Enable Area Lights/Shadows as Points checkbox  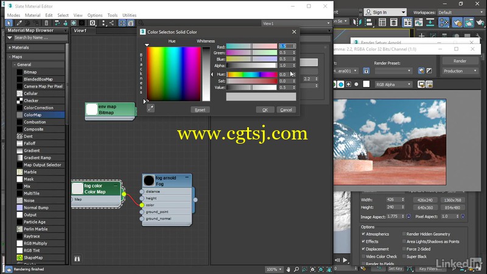click(x=404, y=241)
